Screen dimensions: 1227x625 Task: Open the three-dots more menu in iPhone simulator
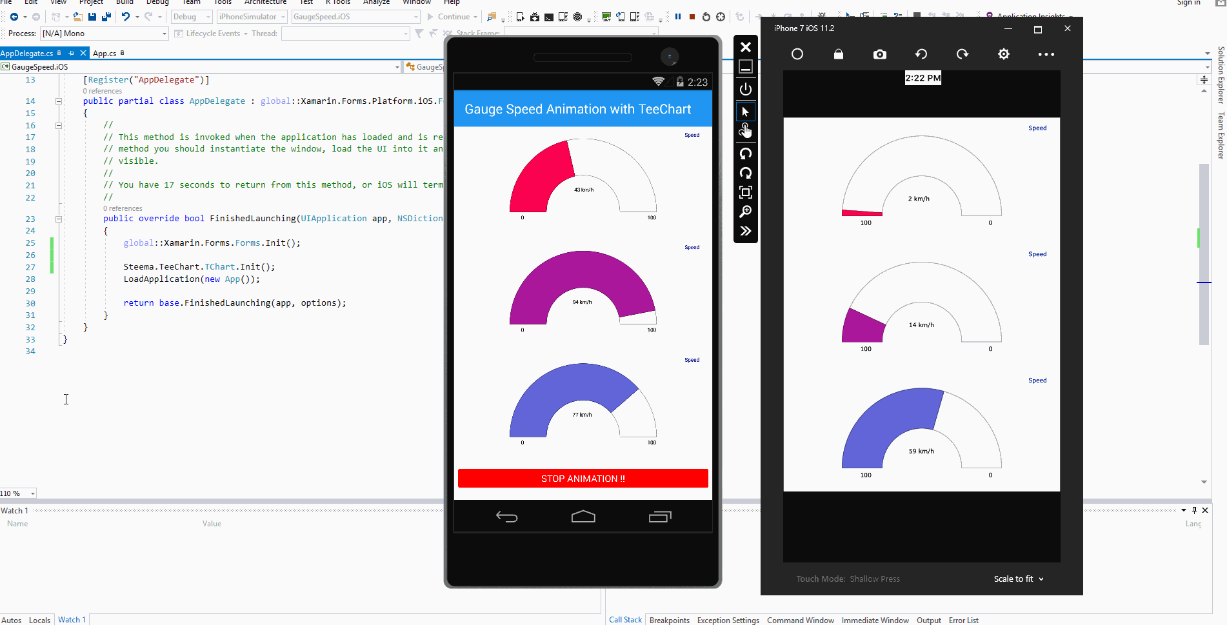tap(1046, 54)
